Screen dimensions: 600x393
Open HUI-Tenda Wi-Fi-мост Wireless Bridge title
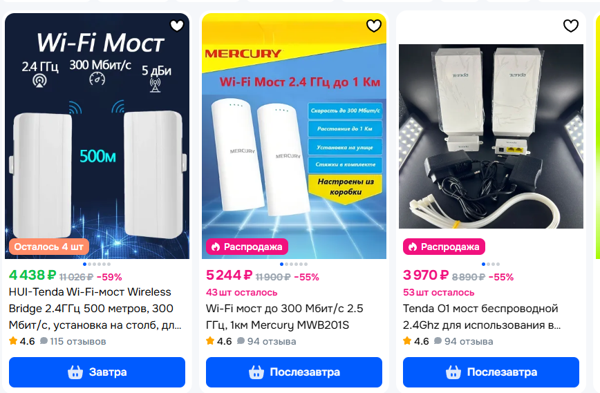(x=95, y=309)
